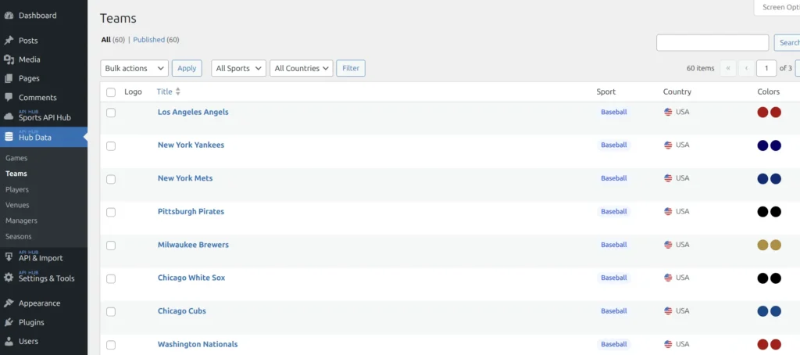Click second navy swatch for New York Yankees

click(x=776, y=145)
